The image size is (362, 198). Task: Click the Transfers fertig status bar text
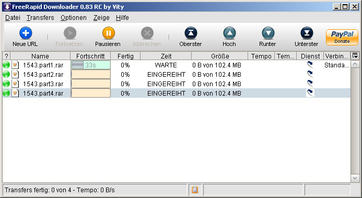point(60,190)
